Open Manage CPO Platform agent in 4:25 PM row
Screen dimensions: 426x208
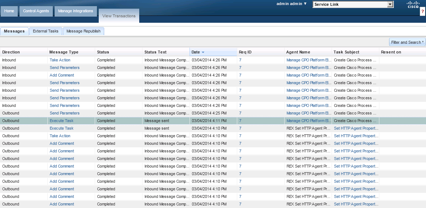pyautogui.click(x=309, y=113)
